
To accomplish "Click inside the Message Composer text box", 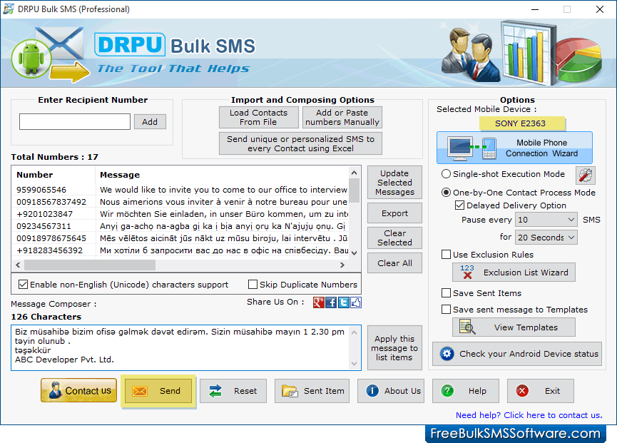I will point(180,348).
